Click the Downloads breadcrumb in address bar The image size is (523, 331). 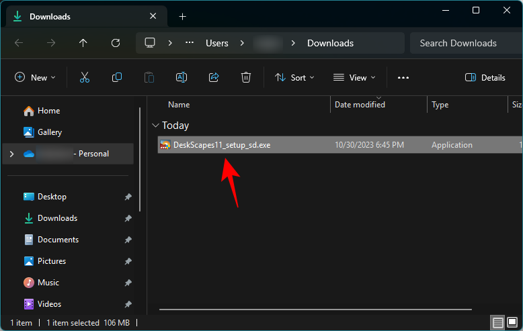pos(330,43)
